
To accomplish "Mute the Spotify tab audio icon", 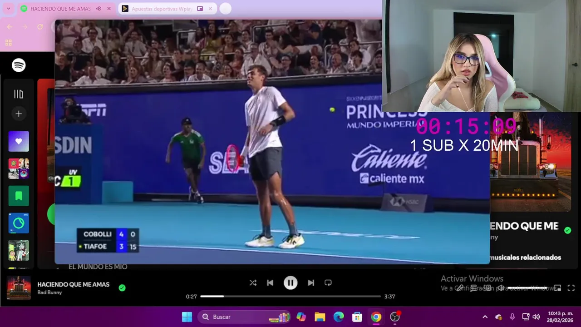I will (98, 9).
